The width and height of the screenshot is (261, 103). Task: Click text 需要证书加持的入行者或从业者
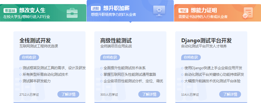tap(203, 17)
